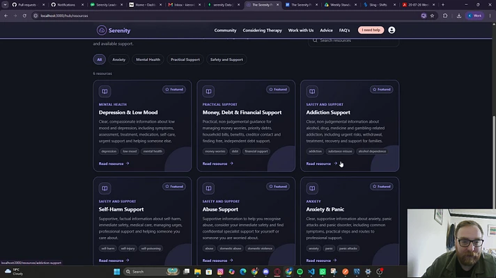Viewport: 496px width, 278px height.
Task: Click the book icon on Depression & Low Mood card
Action: pos(104,92)
